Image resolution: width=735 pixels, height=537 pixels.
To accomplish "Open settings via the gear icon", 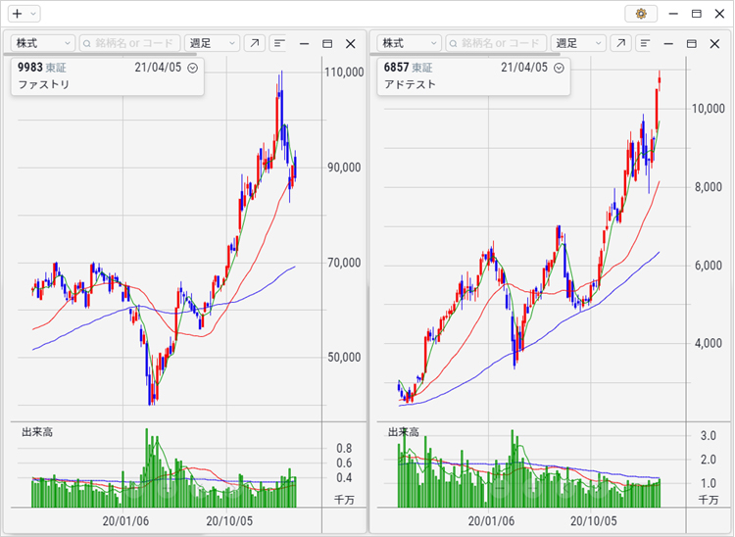I will click(x=641, y=14).
